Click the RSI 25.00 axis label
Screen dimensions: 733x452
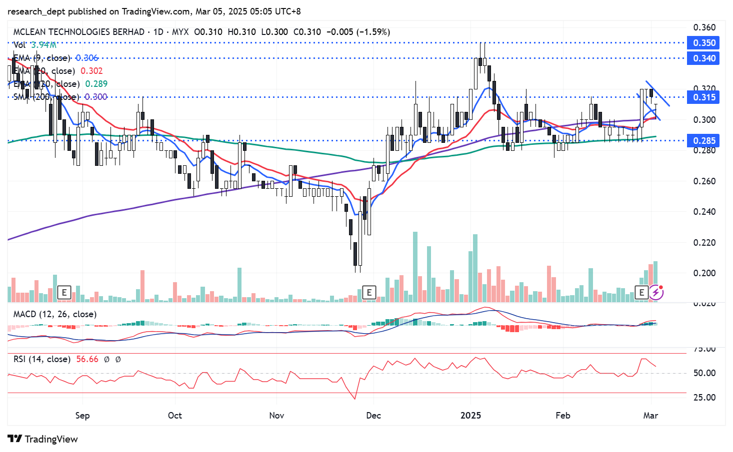[x=704, y=398]
